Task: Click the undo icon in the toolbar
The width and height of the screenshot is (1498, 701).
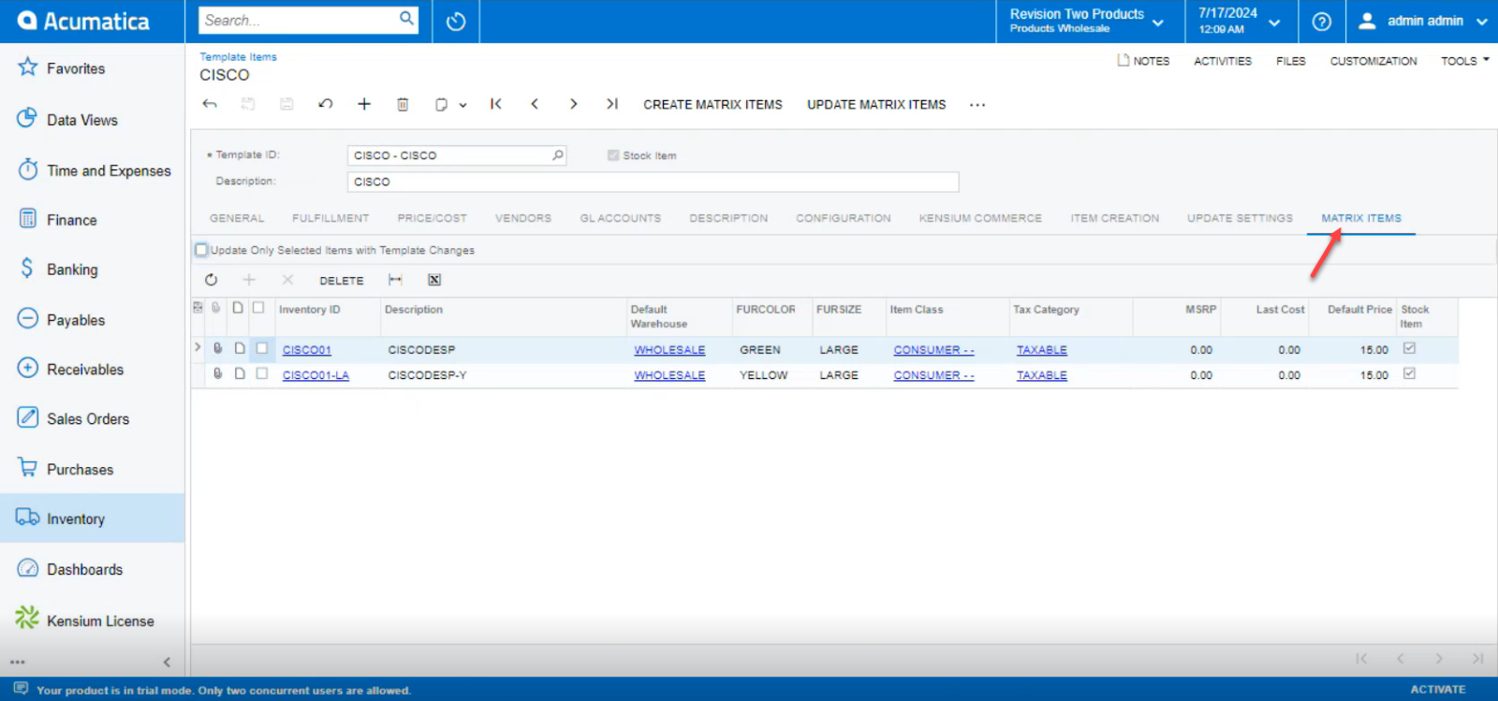Action: point(325,104)
